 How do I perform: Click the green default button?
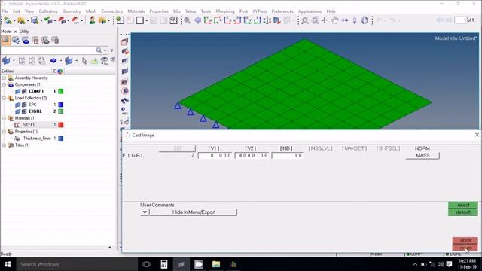[x=463, y=212]
